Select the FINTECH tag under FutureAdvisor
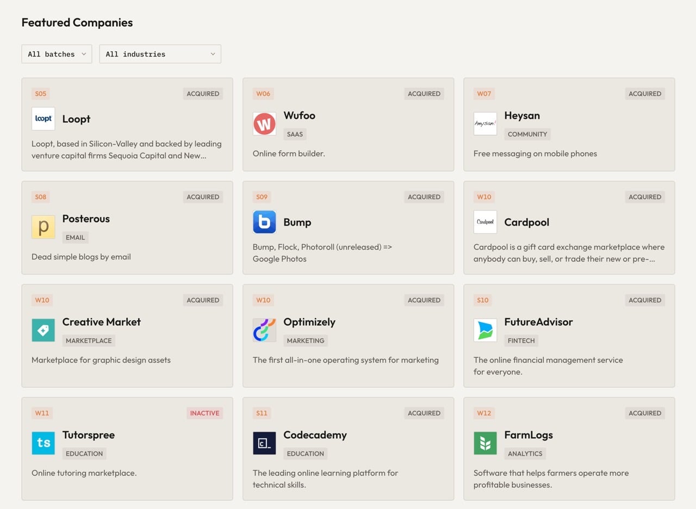 521,340
